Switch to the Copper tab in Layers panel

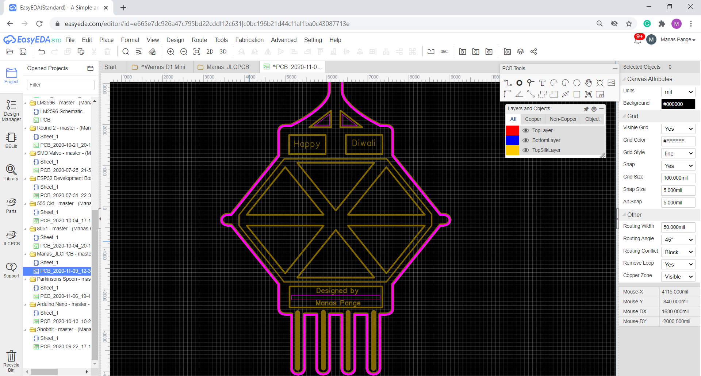click(533, 119)
